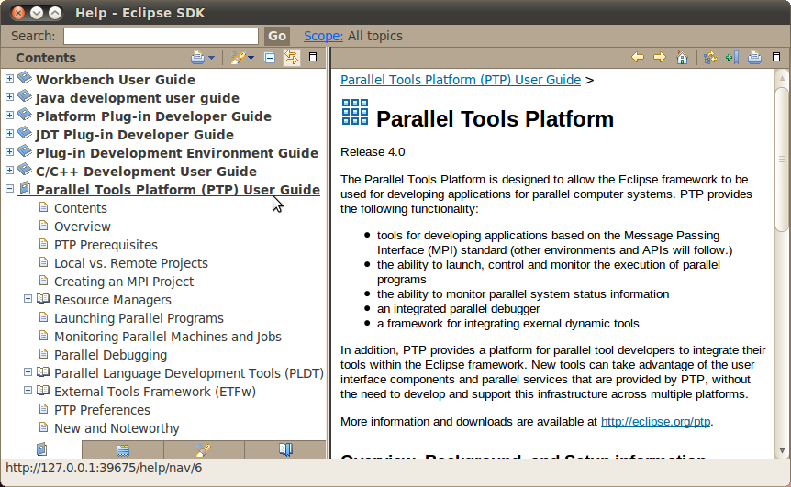791x487 pixels.
Task: Switch to the Contents tab at bottom
Action: tap(41, 449)
